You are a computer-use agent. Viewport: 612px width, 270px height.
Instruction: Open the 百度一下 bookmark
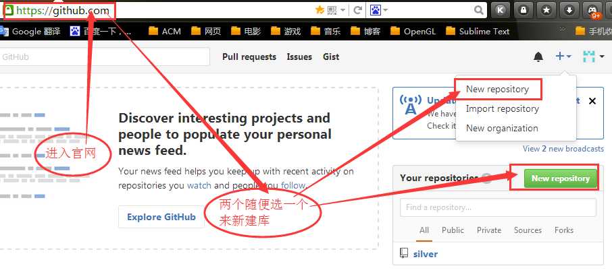[x=101, y=31]
